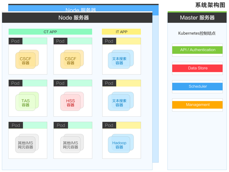Click the green CT APP header
This screenshot has width=229, height=172.
(50, 32)
